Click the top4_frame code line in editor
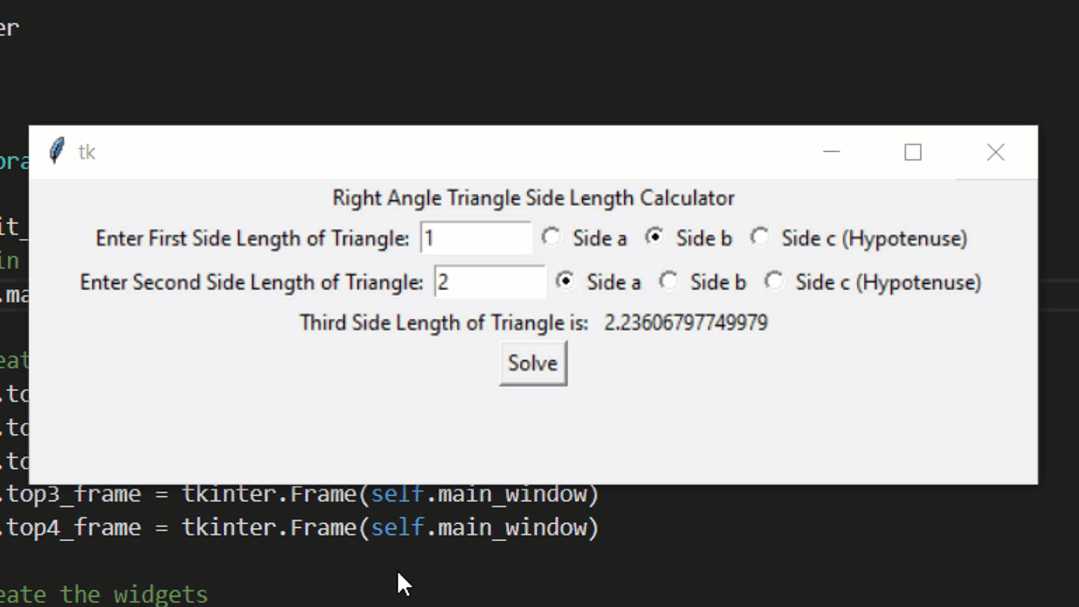 point(300,528)
